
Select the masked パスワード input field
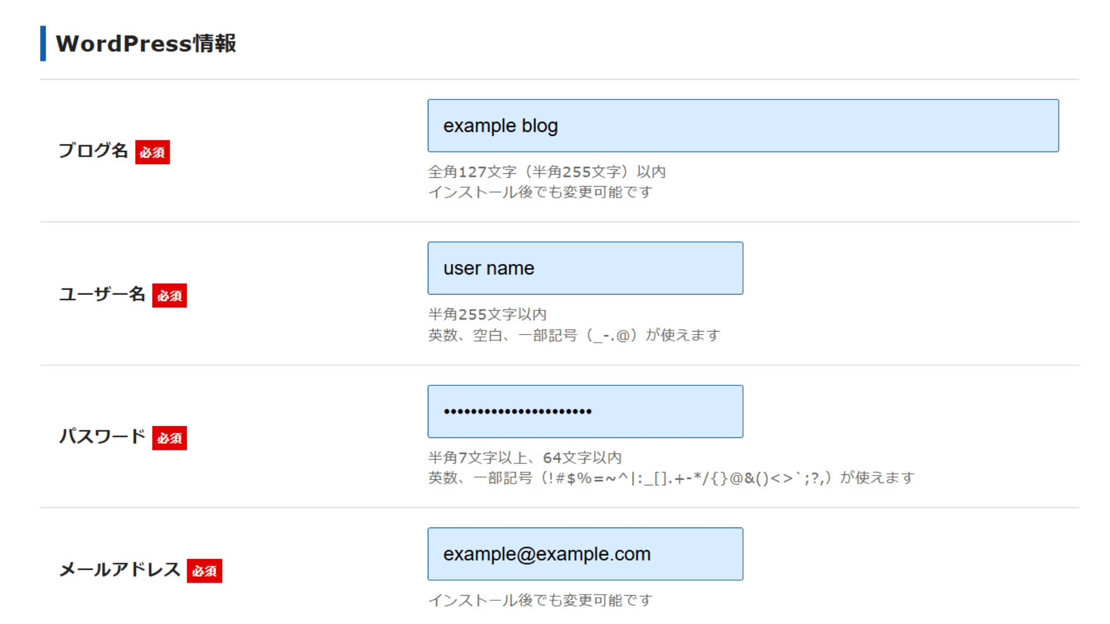tap(585, 411)
